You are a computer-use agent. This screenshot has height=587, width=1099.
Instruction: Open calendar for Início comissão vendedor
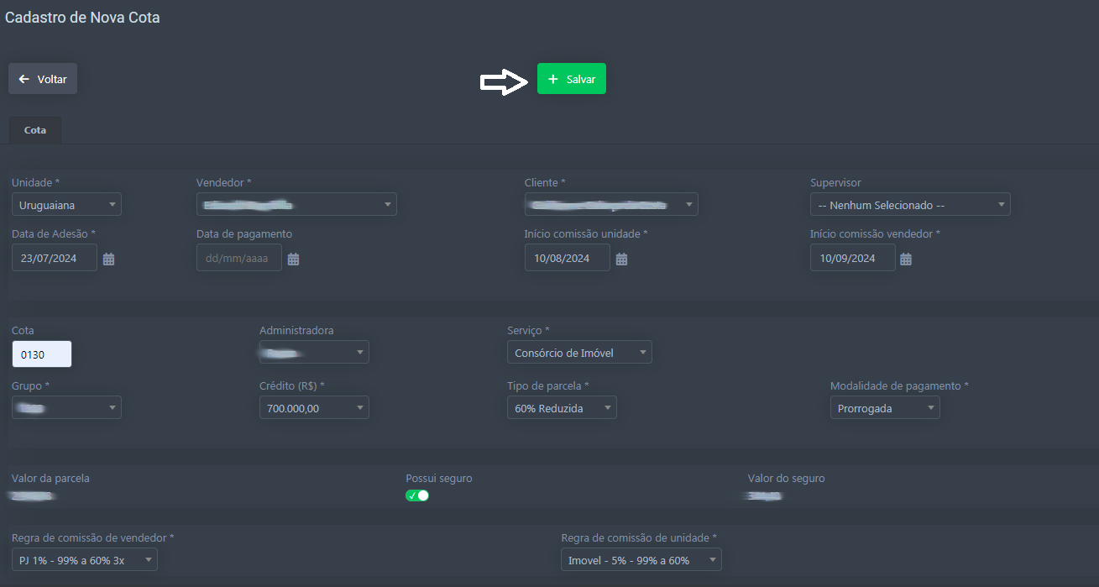pyautogui.click(x=906, y=259)
